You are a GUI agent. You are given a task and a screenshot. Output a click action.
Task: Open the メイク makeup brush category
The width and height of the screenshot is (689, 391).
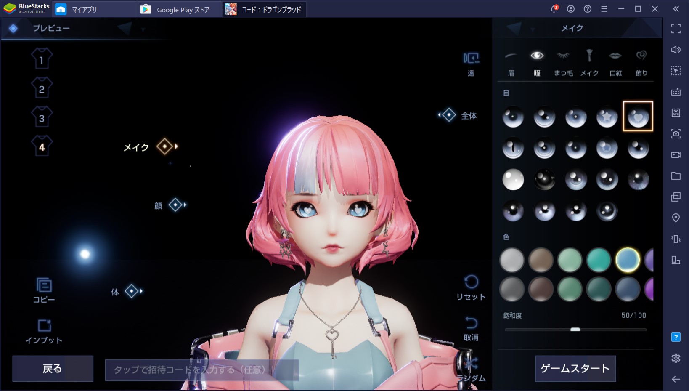(589, 62)
